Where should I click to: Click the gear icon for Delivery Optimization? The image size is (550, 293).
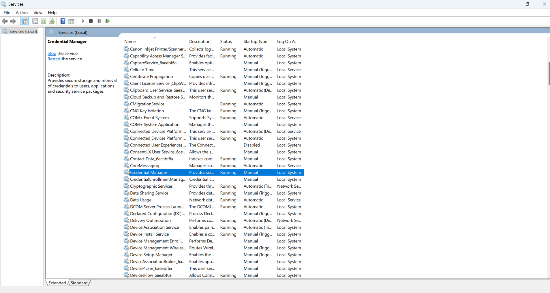126,220
